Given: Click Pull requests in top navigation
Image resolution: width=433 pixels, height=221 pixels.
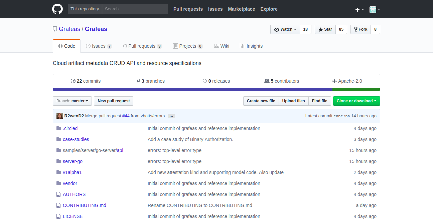Looking at the screenshot, I should pyautogui.click(x=188, y=9).
